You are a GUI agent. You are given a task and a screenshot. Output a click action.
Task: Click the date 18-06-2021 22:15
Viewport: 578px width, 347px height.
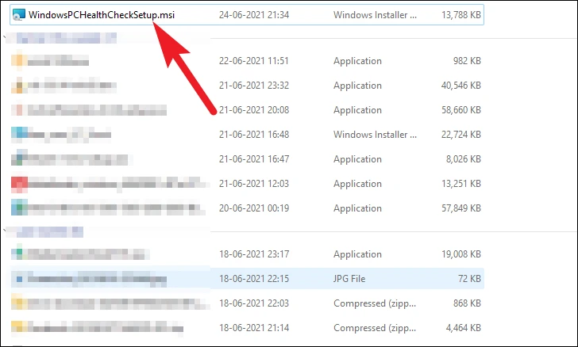[x=254, y=279]
